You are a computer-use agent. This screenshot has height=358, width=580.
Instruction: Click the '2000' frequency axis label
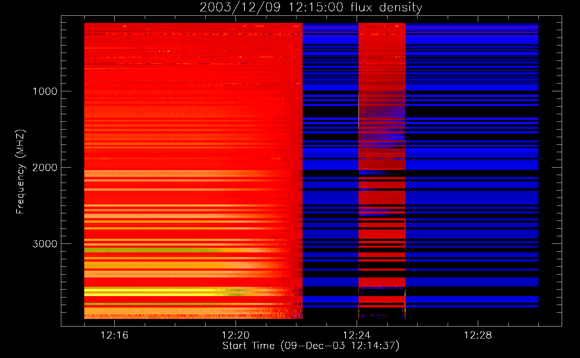45,168
